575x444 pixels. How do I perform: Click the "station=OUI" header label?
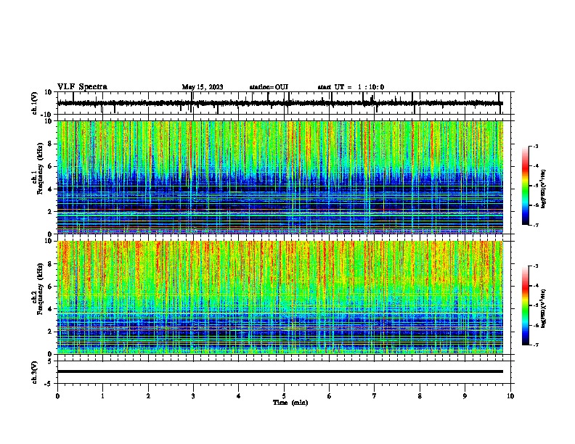pos(269,87)
